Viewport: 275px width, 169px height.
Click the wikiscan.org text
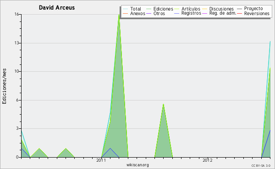[137, 165]
